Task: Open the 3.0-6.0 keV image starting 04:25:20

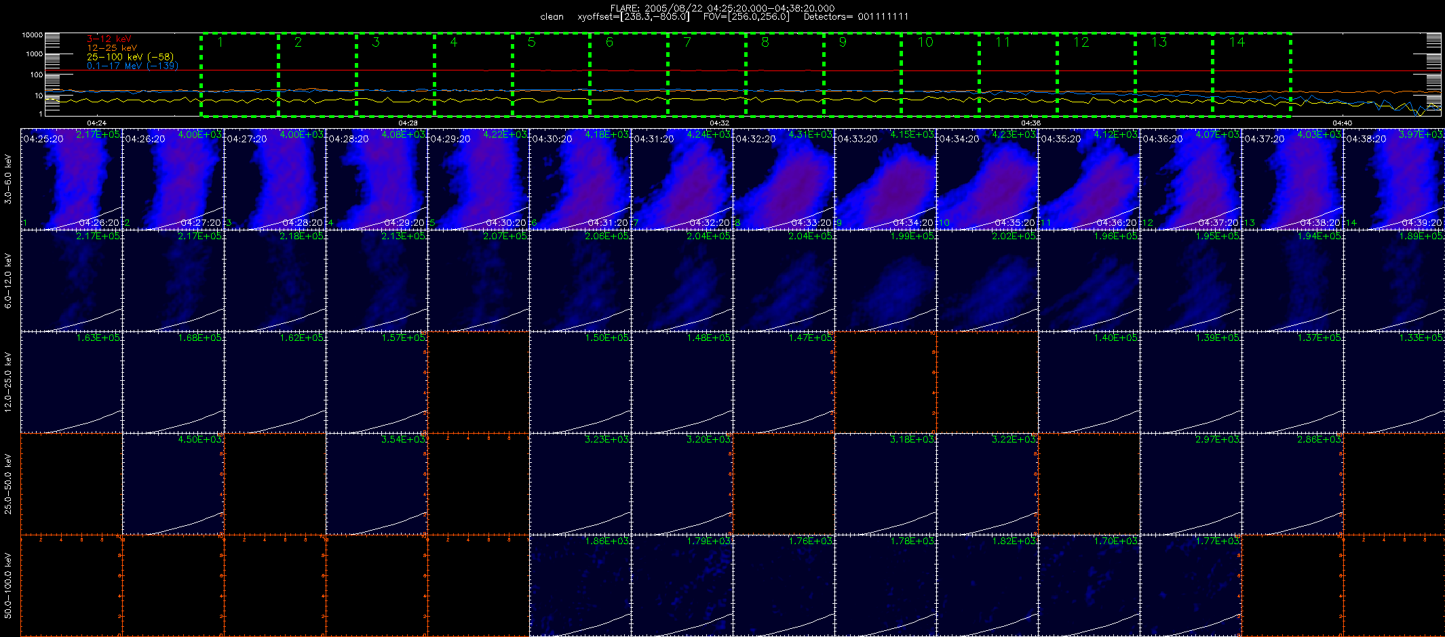Action: pos(71,179)
